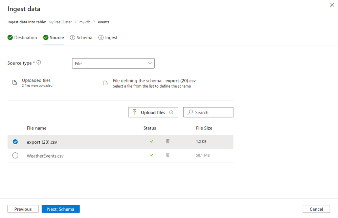Click the Cancel button
This screenshot has height=218, width=338.
[316, 209]
